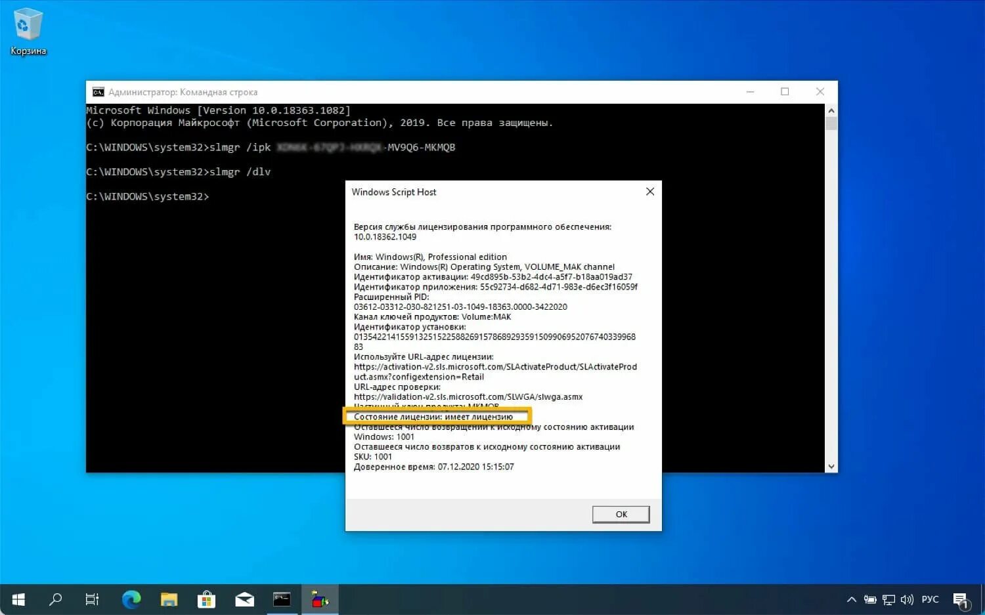This screenshot has height=615, width=985.
Task: Open the Recycle Bin desktop icon
Action: click(28, 32)
